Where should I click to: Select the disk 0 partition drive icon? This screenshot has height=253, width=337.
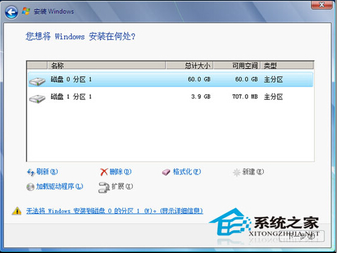coord(37,82)
